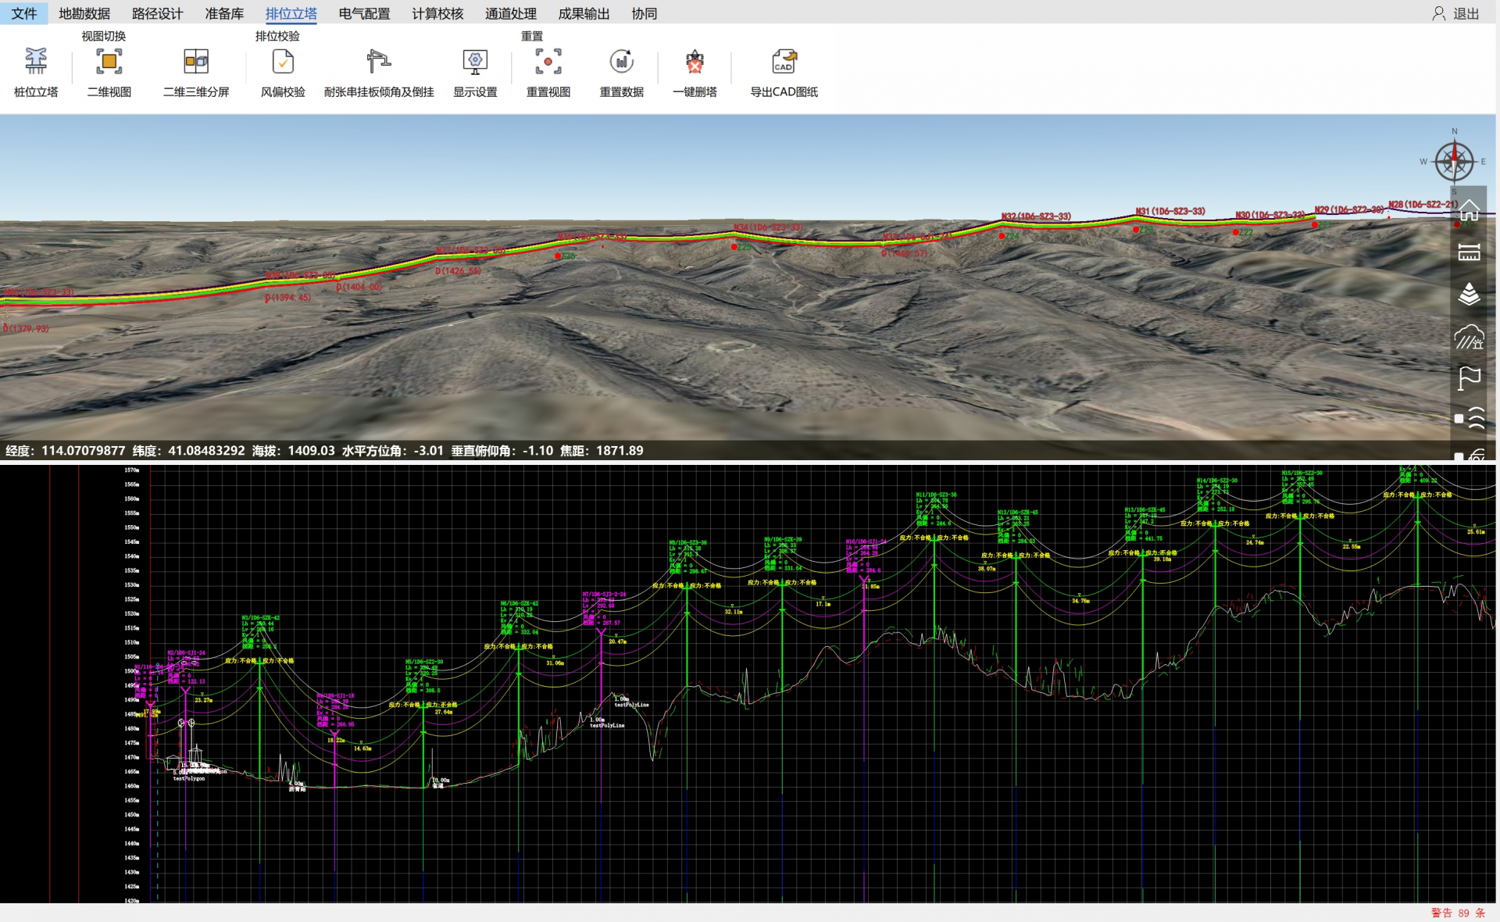Open 二维三维分屏 split-screen view
The height and width of the screenshot is (922, 1500).
196,63
